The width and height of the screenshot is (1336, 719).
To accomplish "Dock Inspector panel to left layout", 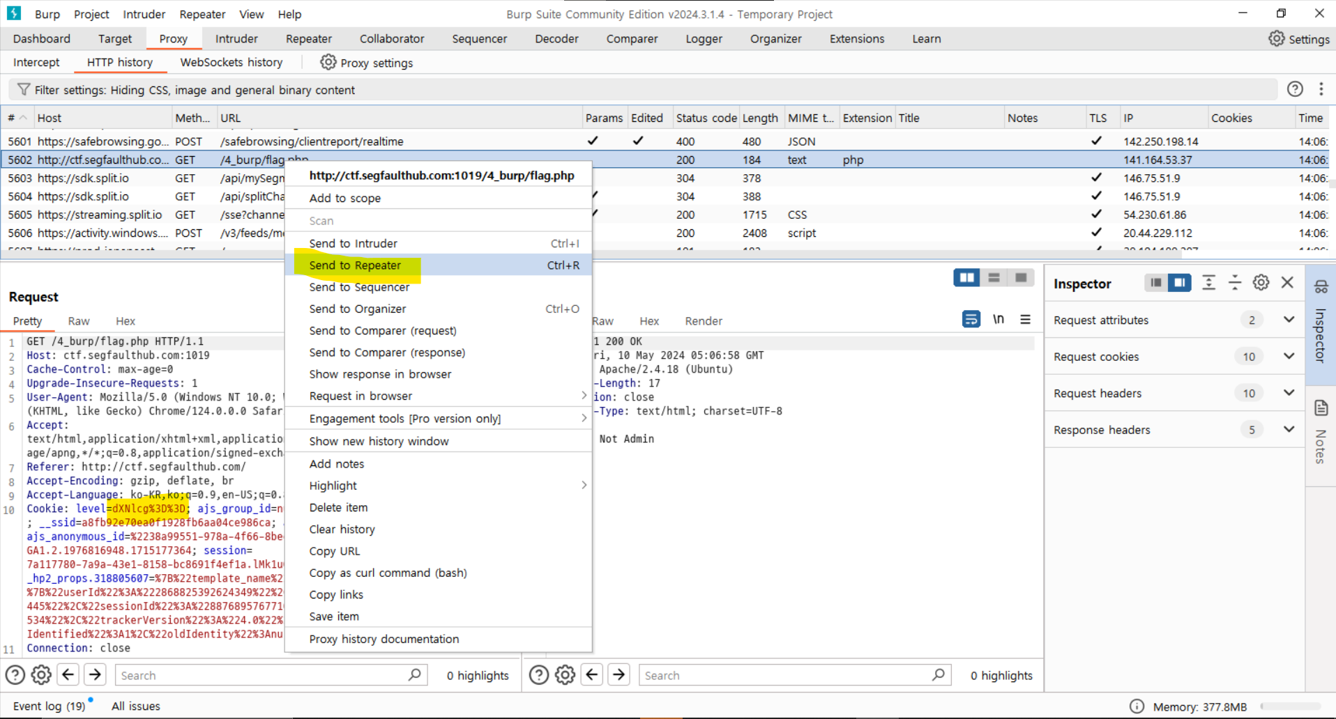I will (1156, 282).
